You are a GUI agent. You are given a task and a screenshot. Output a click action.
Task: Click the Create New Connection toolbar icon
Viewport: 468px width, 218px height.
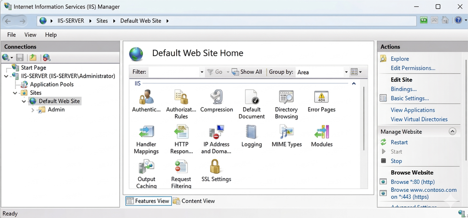(6, 57)
